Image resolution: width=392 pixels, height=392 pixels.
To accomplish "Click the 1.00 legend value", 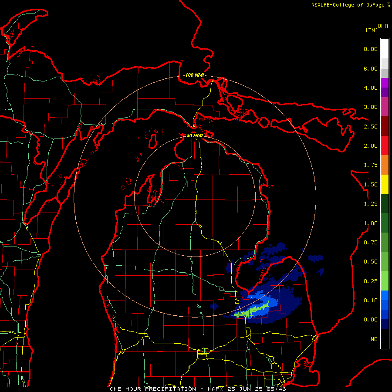I will [x=371, y=223].
